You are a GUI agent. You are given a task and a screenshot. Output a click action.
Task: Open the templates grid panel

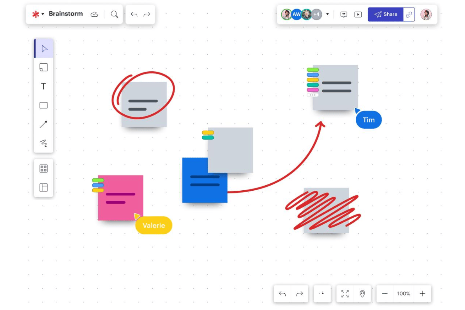pyautogui.click(x=44, y=169)
